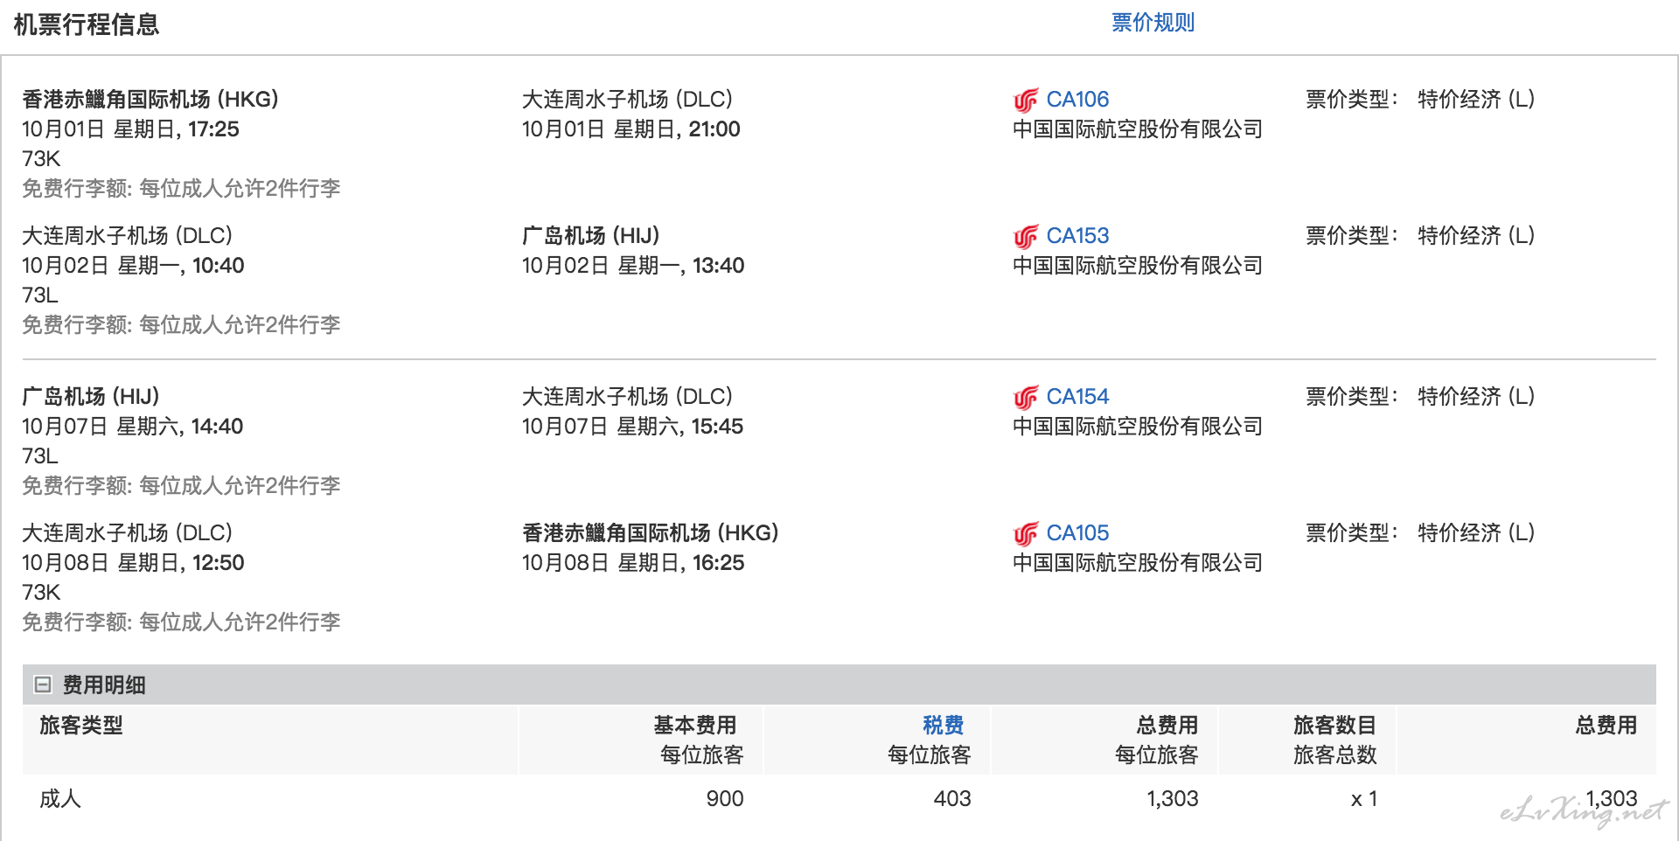Click the 基本费用 column header

tap(695, 725)
